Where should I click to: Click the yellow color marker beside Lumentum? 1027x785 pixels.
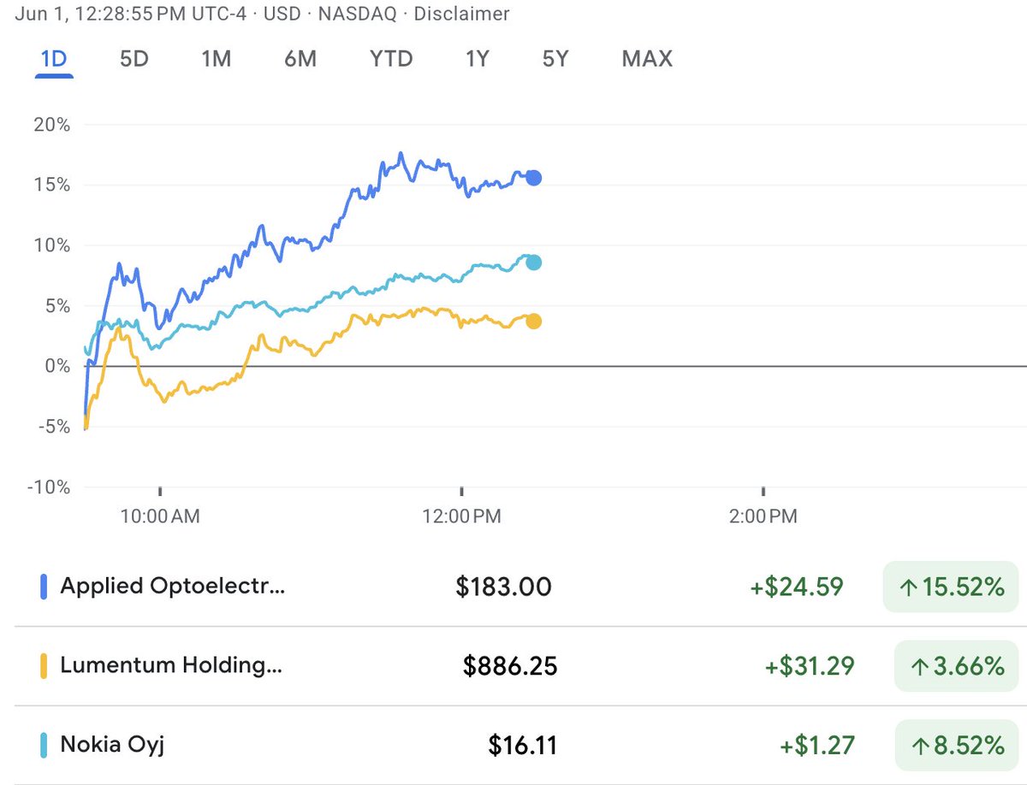click(44, 666)
